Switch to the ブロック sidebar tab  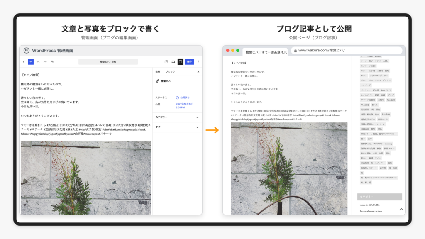[x=171, y=71]
